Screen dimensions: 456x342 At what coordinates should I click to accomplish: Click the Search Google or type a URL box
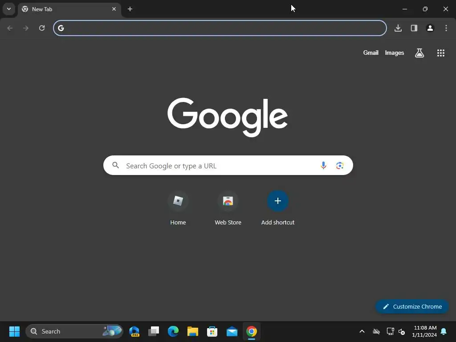(x=228, y=165)
